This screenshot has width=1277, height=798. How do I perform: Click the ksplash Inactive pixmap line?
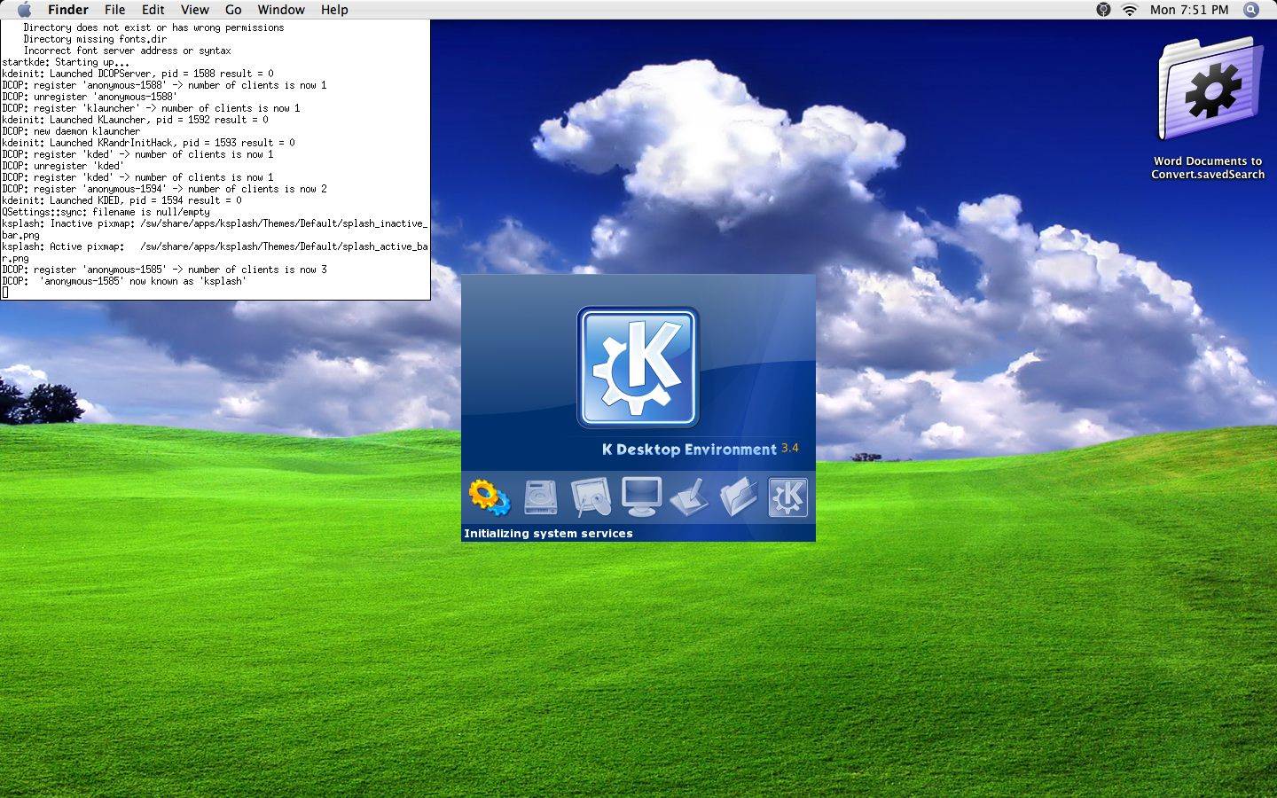pos(215,230)
